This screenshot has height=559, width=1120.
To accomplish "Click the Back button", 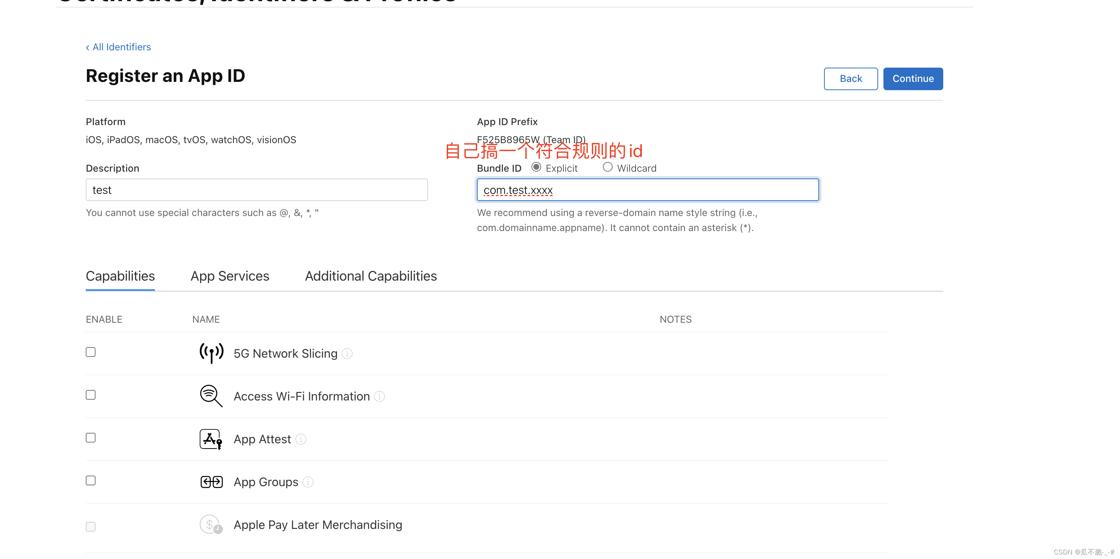I will [850, 79].
